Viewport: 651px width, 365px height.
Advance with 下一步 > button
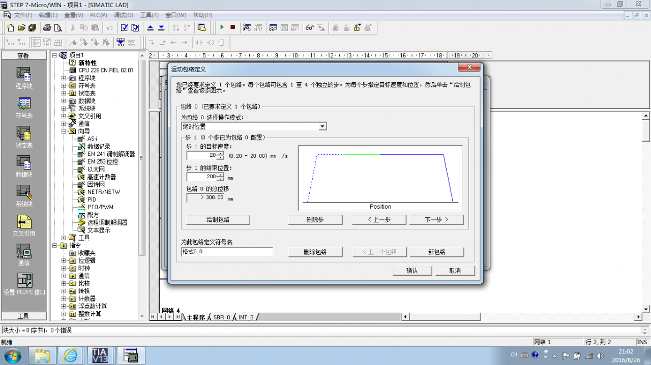pos(437,220)
